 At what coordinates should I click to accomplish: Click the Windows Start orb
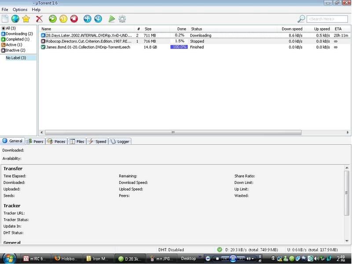pyautogui.click(x=10, y=258)
